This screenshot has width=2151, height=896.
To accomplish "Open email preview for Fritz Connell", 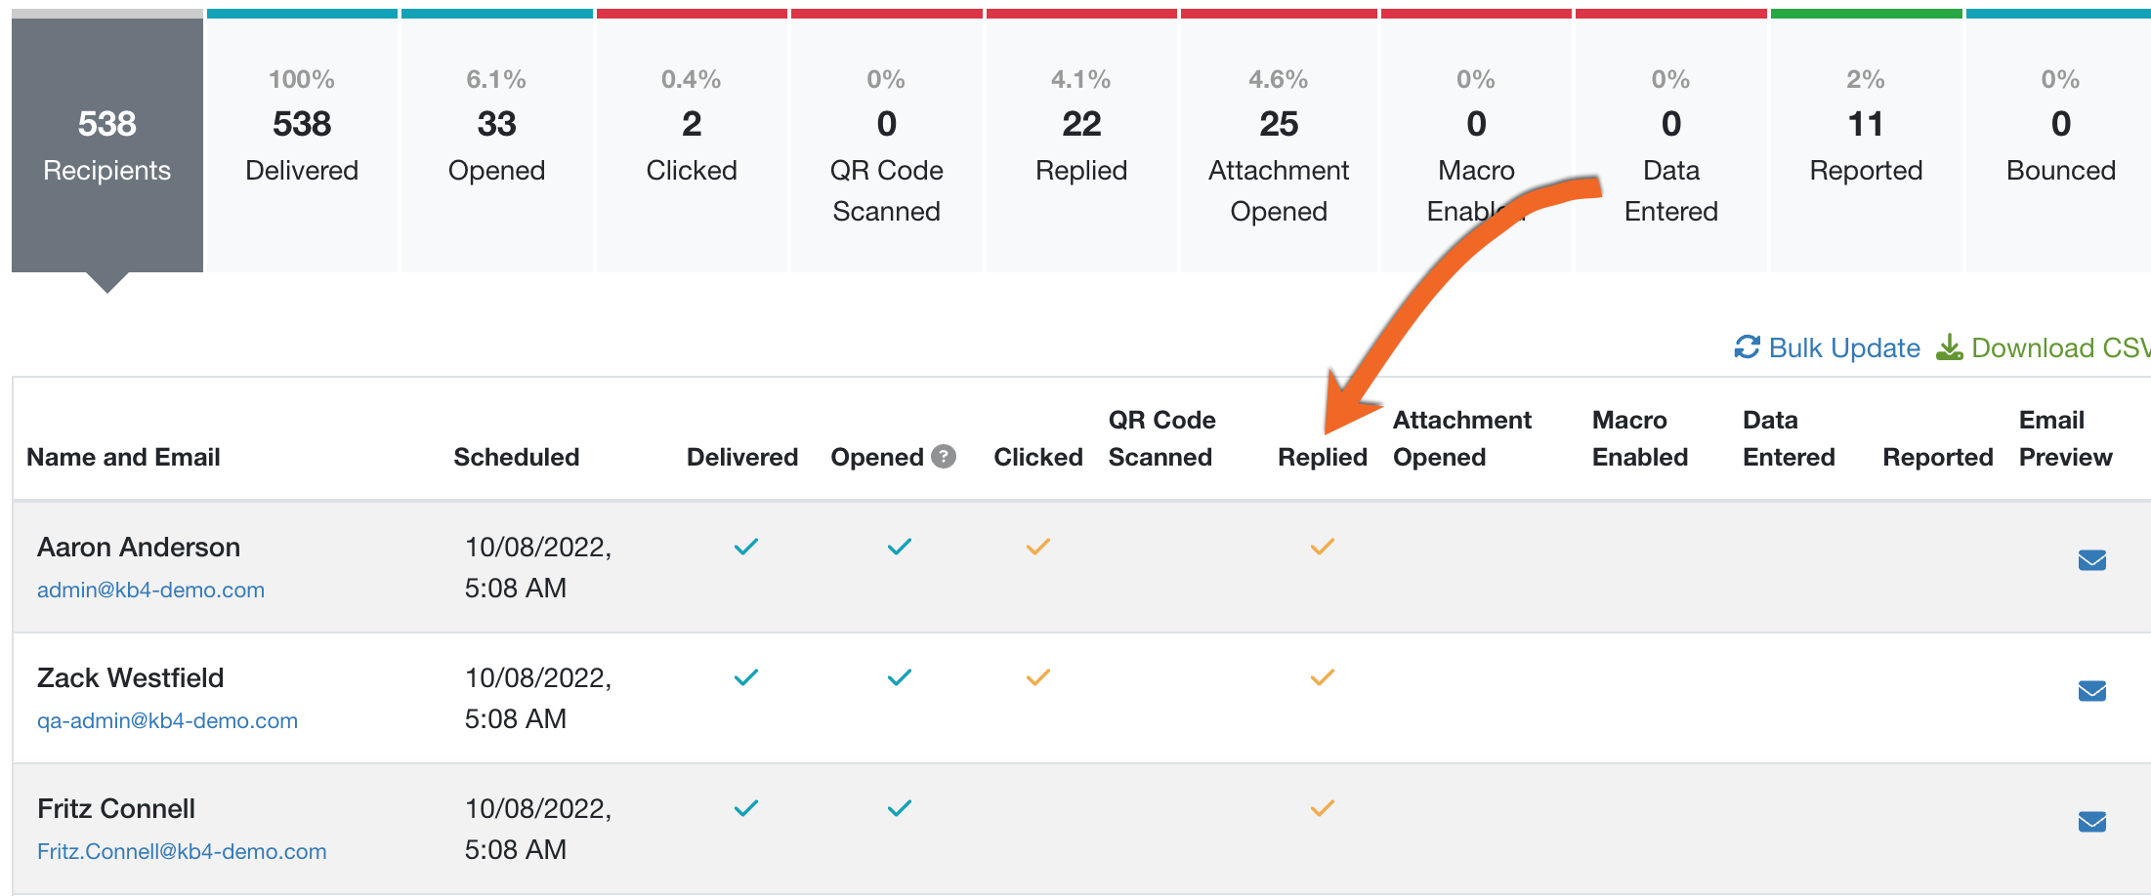I will pos(2091,822).
